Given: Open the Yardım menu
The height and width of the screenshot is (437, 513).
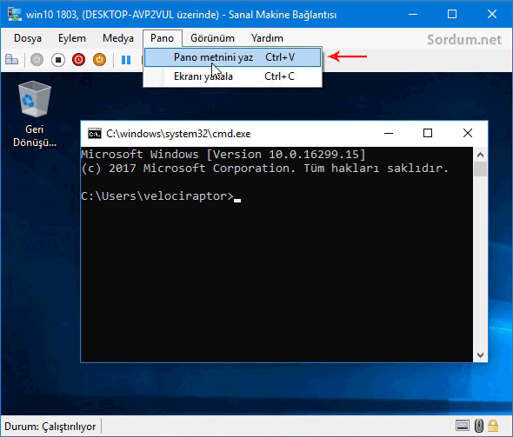Looking at the screenshot, I should (x=267, y=38).
